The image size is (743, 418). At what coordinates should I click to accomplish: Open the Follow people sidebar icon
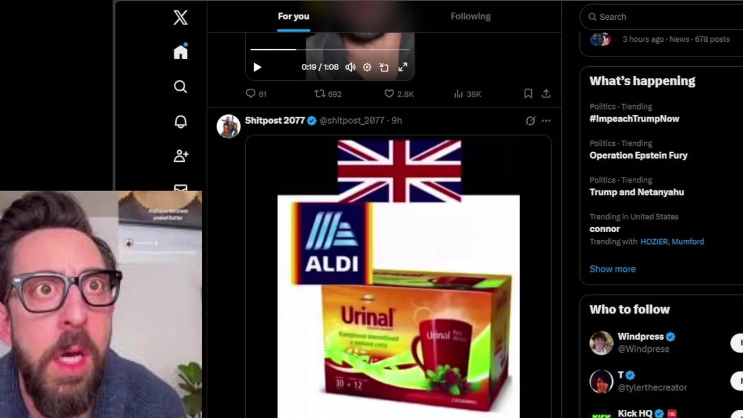click(181, 156)
